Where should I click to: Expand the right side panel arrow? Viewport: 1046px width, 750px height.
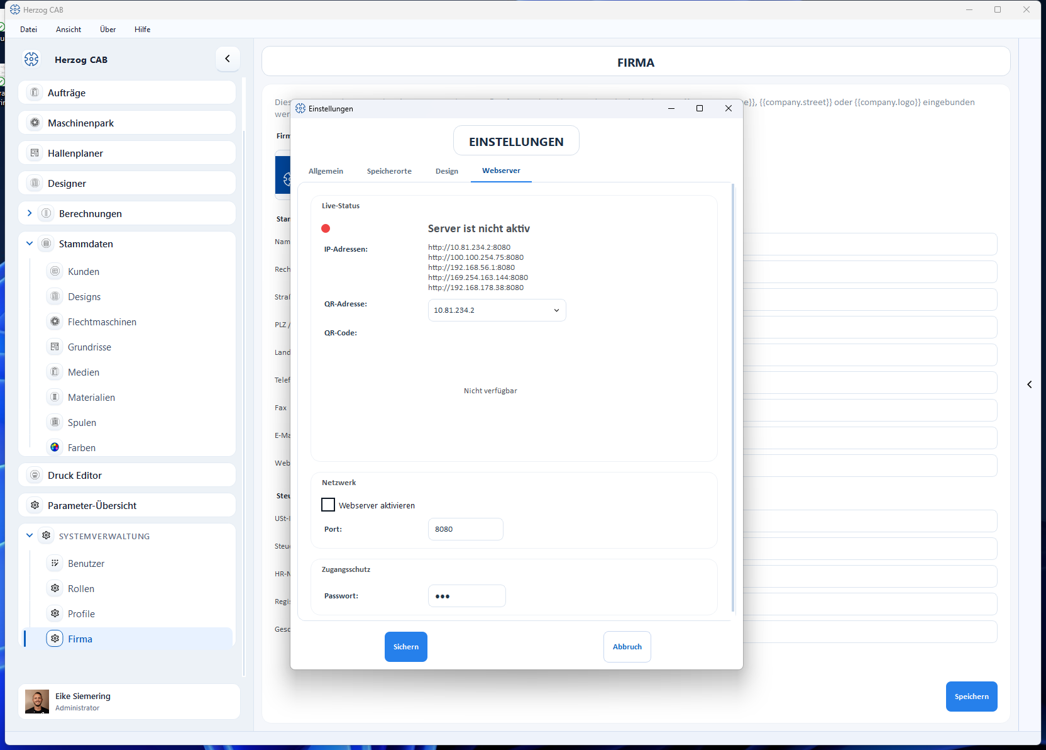coord(1030,384)
